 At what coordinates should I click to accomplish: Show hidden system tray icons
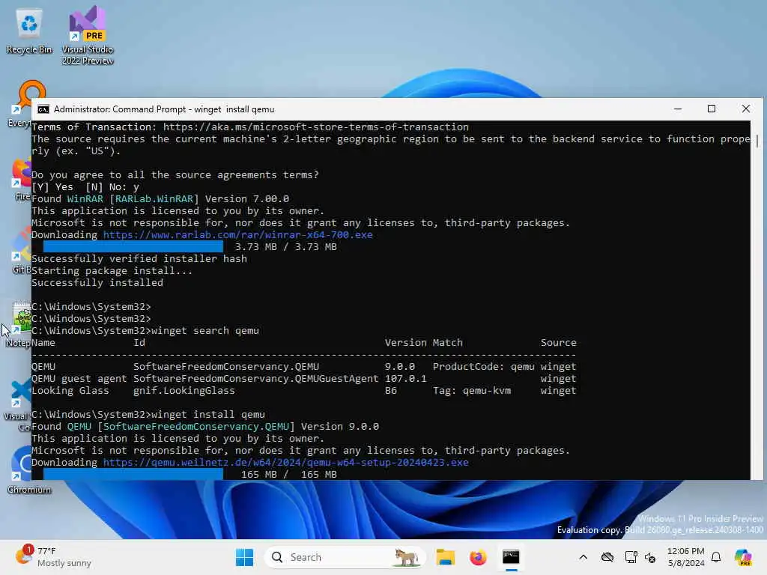(583, 557)
